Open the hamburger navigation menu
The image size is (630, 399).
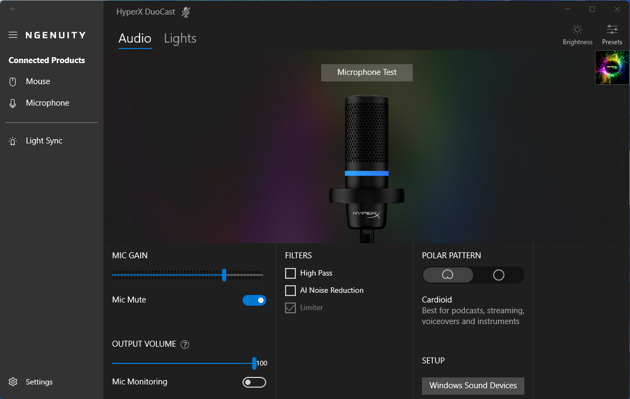(x=13, y=35)
